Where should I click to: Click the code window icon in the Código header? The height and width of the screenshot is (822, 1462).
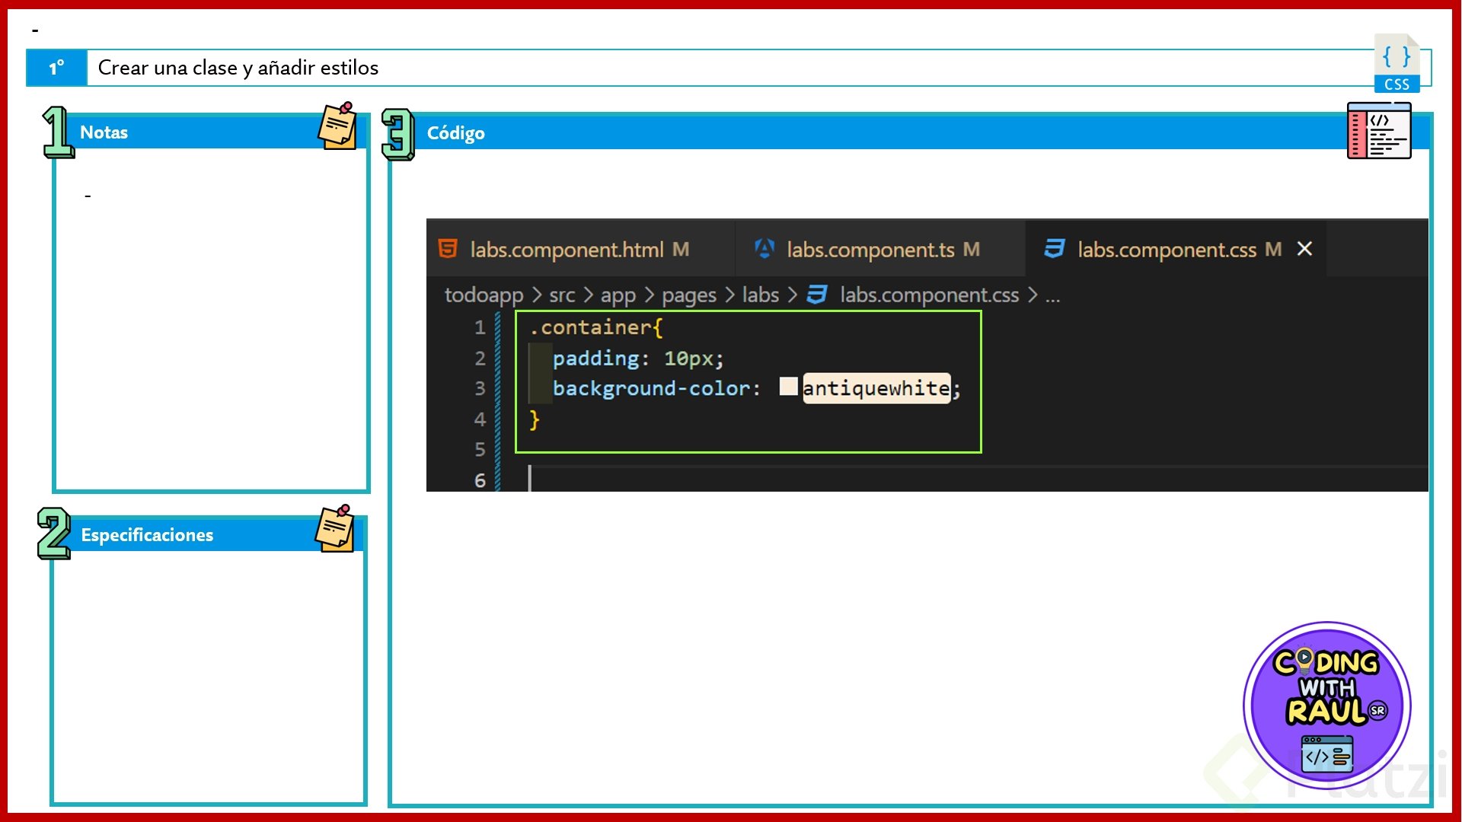coord(1378,131)
